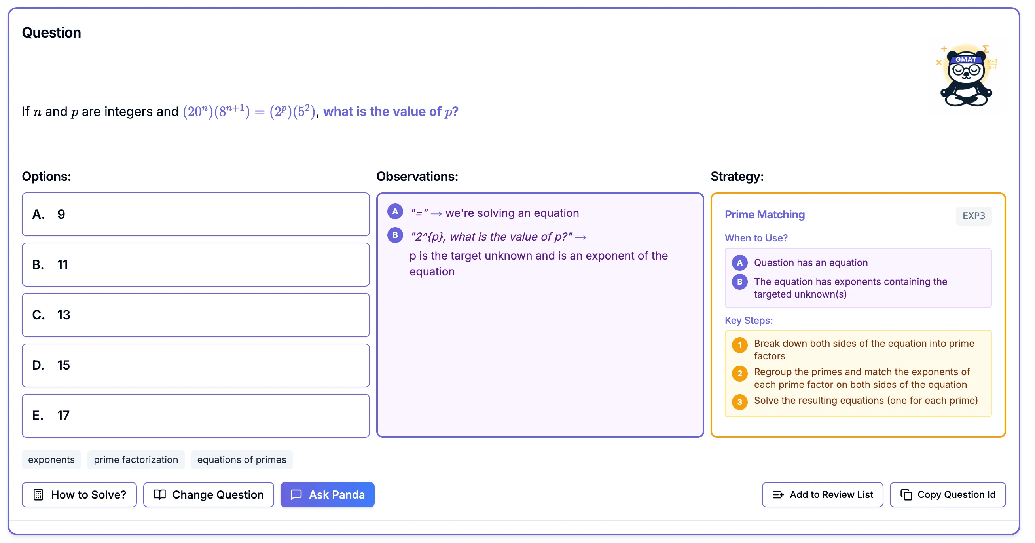The height and width of the screenshot is (543, 1035).
Task: Click the orange step 1 badge in Key Steps
Action: [x=739, y=345]
